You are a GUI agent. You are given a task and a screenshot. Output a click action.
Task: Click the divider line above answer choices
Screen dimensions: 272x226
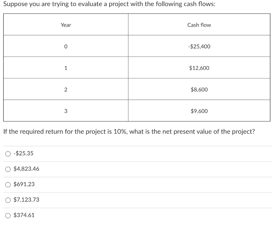tap(136, 146)
